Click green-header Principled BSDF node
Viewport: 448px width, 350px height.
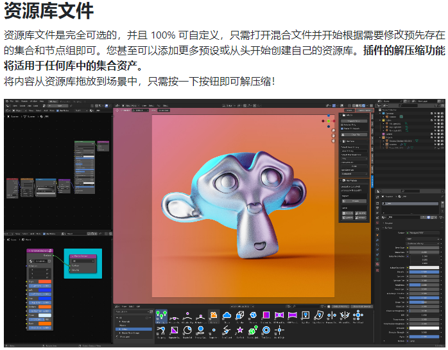click(85, 167)
